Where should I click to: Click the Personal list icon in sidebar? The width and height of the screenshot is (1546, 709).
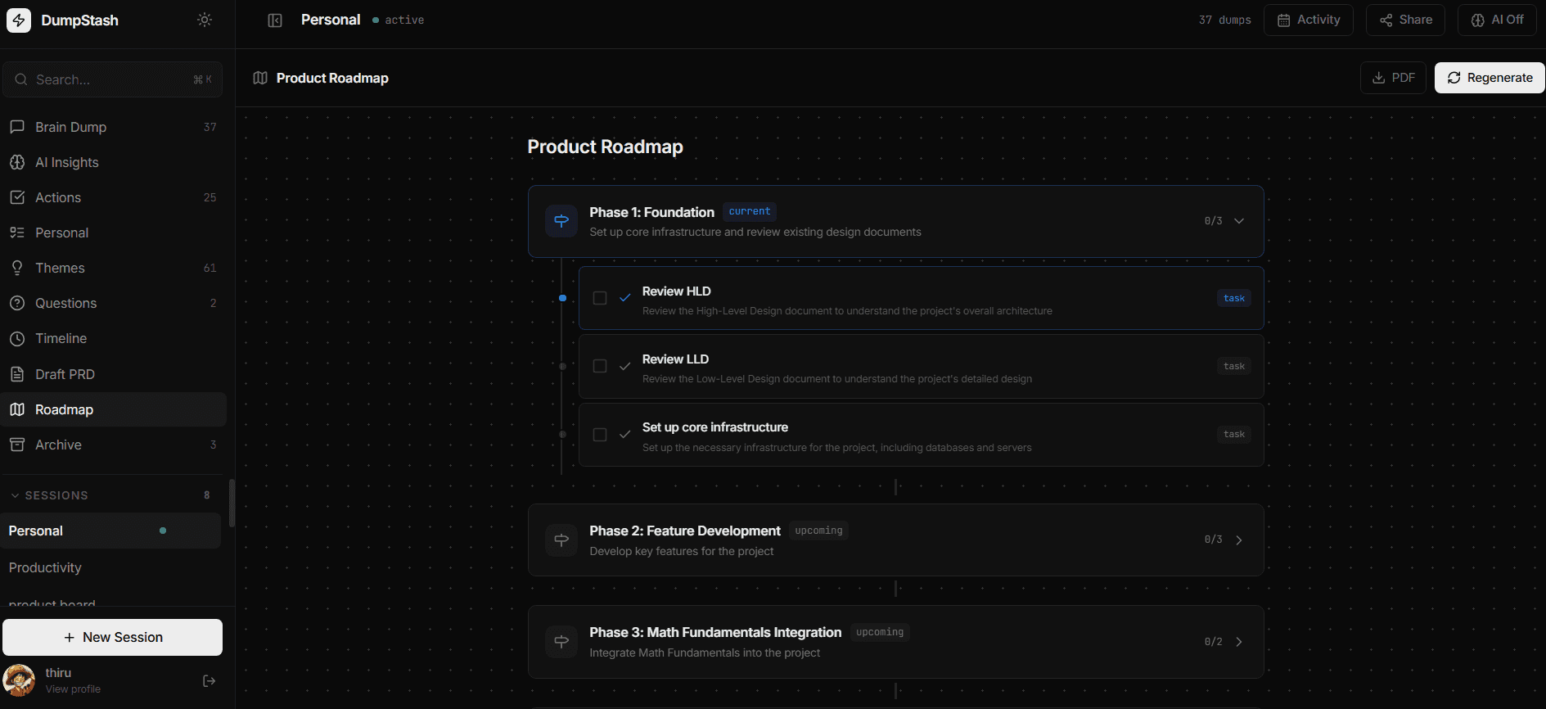17,233
